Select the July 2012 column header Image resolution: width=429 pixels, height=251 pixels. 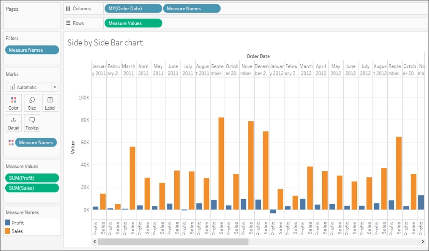click(x=365, y=70)
